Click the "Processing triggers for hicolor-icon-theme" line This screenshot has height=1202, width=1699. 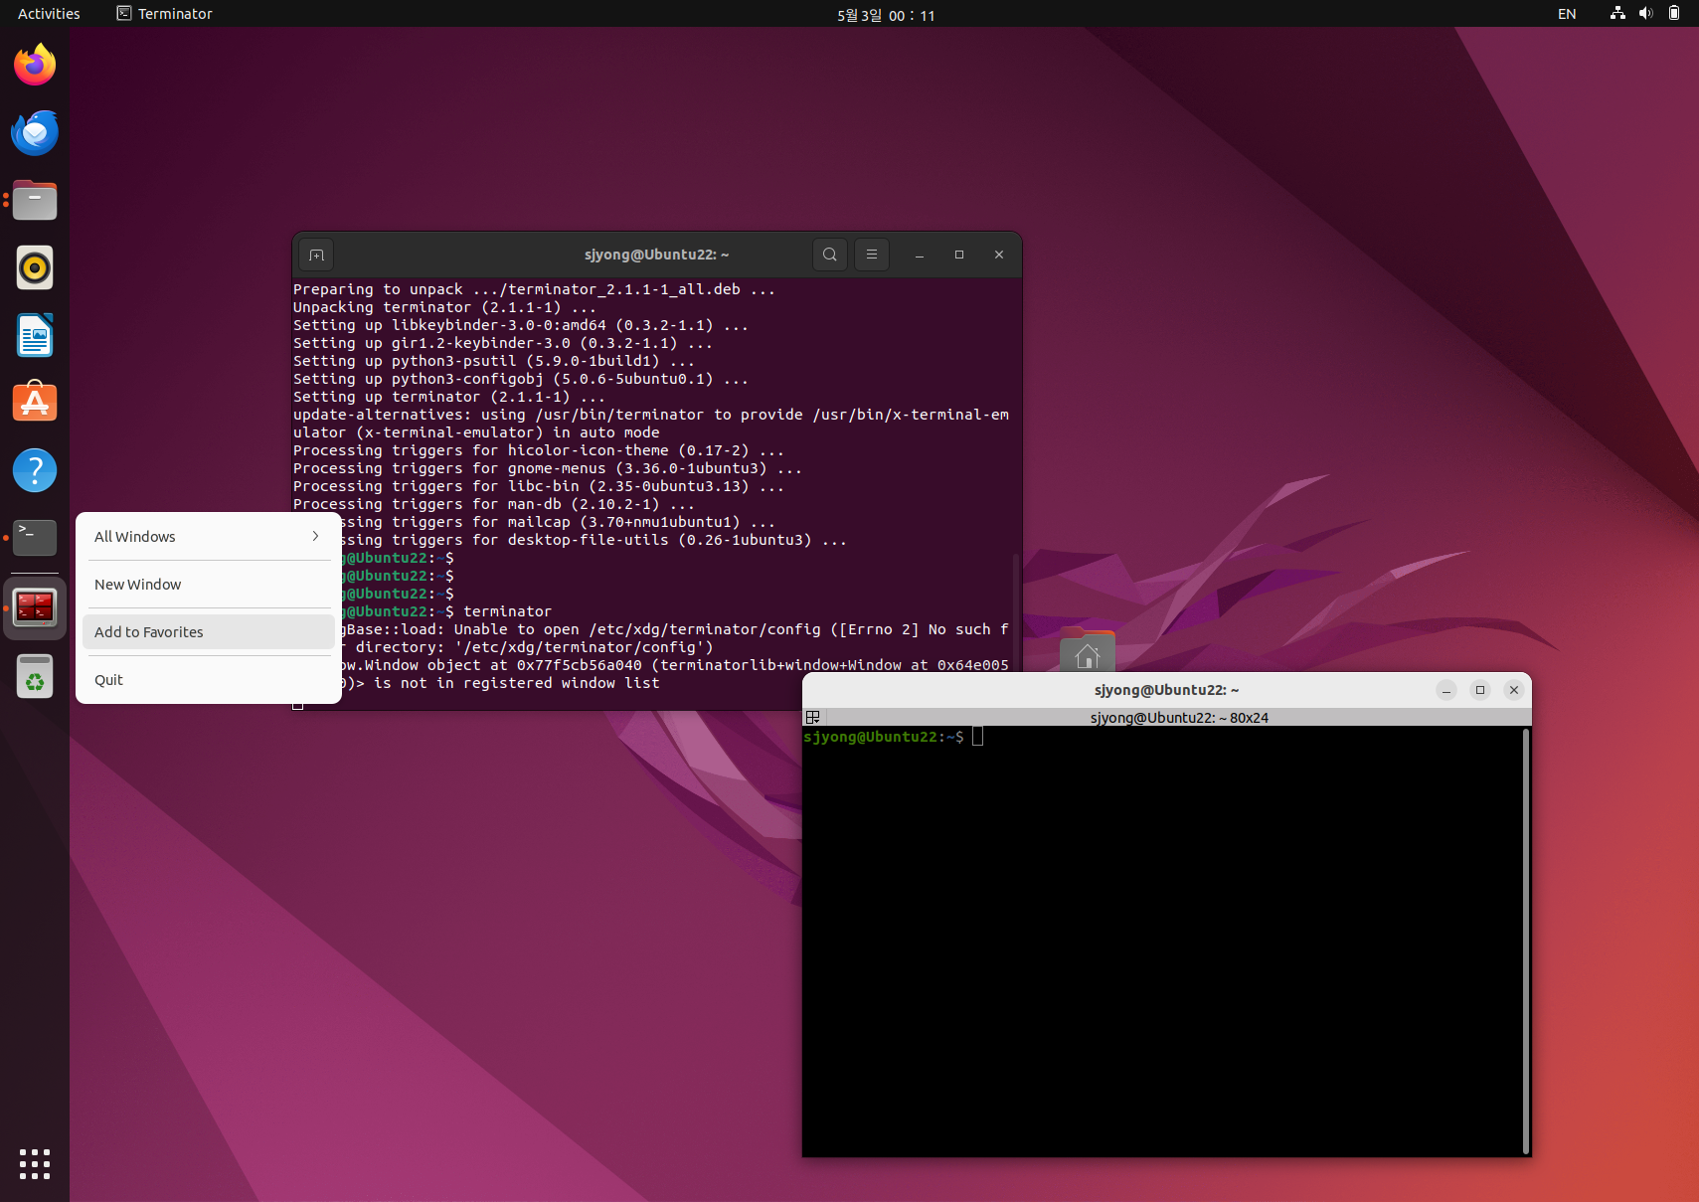click(x=538, y=450)
